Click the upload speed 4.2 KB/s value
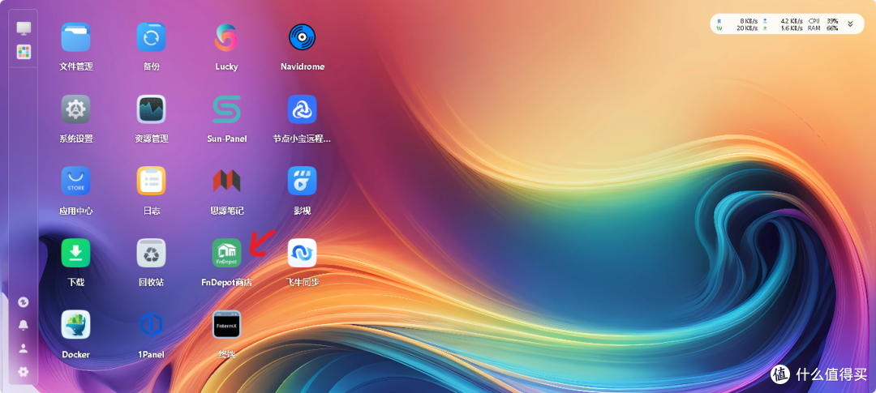 pyautogui.click(x=792, y=20)
